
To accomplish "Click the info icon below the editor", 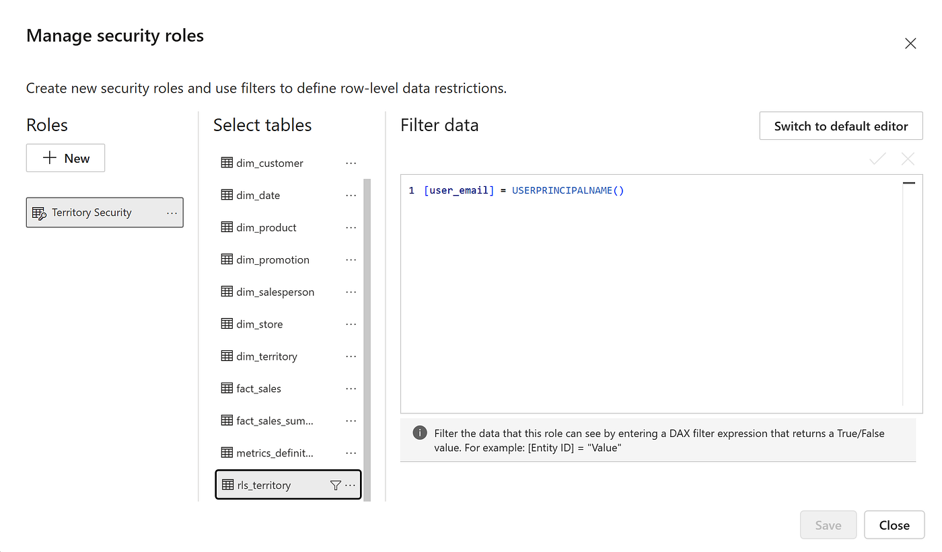I will pyautogui.click(x=419, y=433).
